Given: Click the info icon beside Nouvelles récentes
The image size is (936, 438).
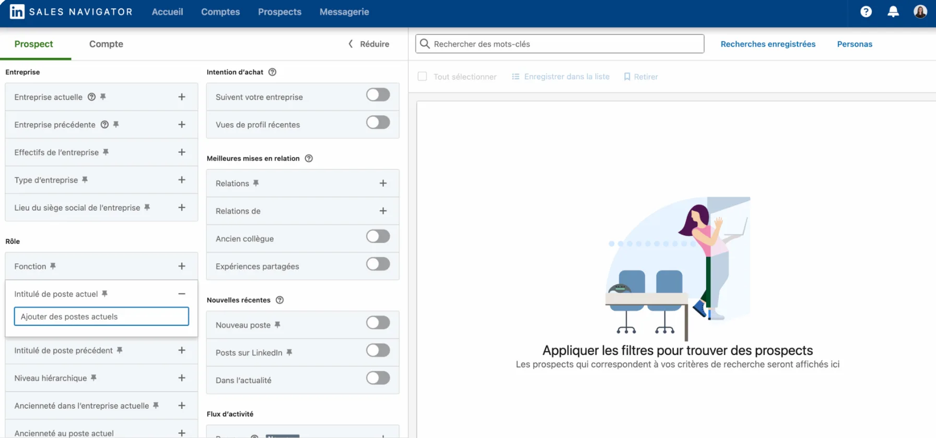Looking at the screenshot, I should click(x=279, y=300).
